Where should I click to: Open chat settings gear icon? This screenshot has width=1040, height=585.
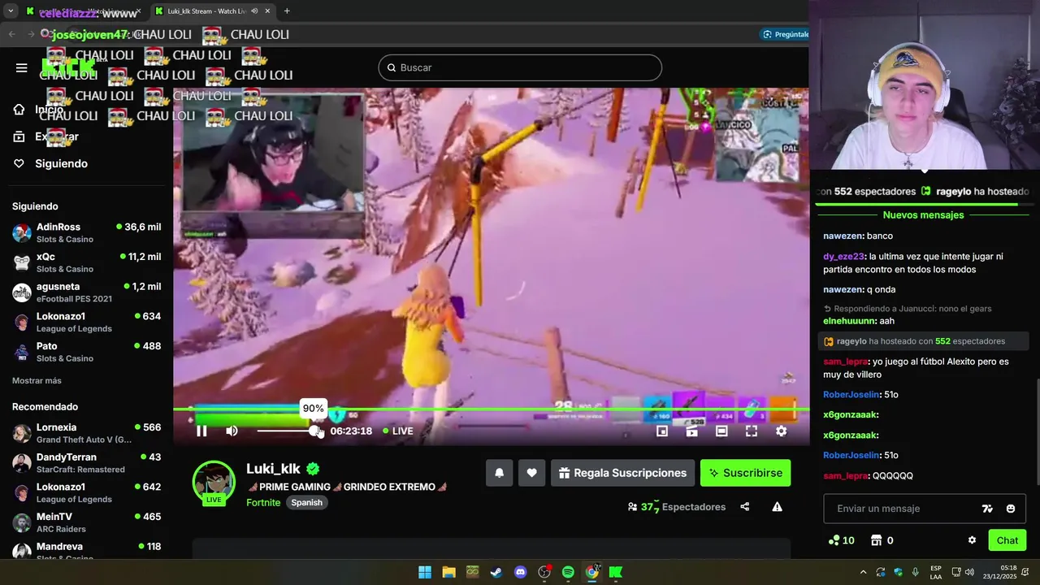(972, 540)
